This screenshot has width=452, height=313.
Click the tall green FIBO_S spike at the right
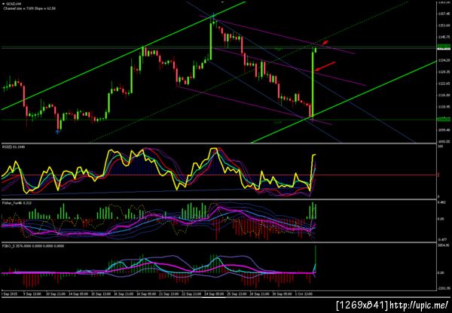pyautogui.click(x=315, y=258)
